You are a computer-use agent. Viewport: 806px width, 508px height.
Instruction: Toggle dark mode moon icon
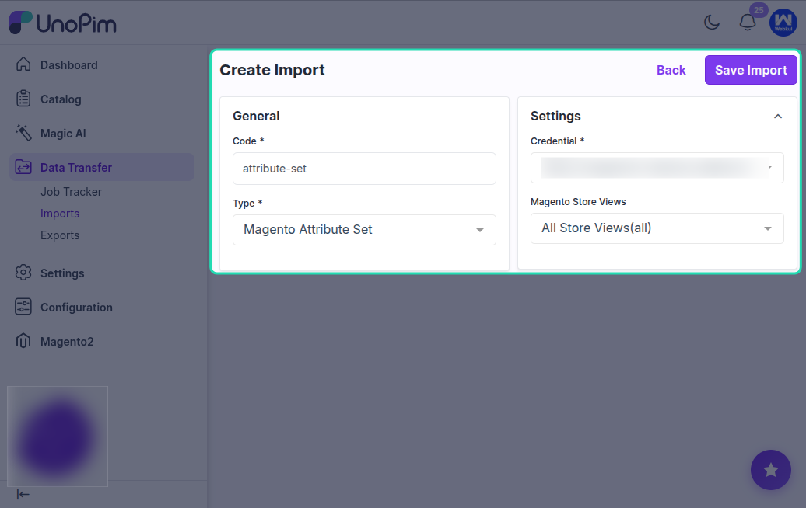(x=712, y=22)
